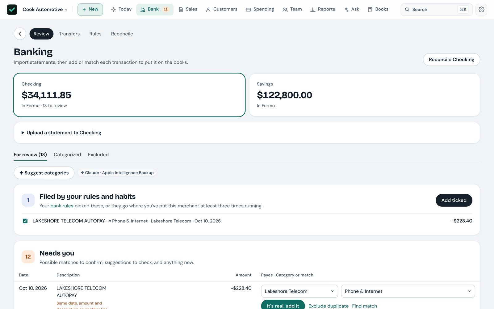Select the Savings account card

[x=365, y=95]
